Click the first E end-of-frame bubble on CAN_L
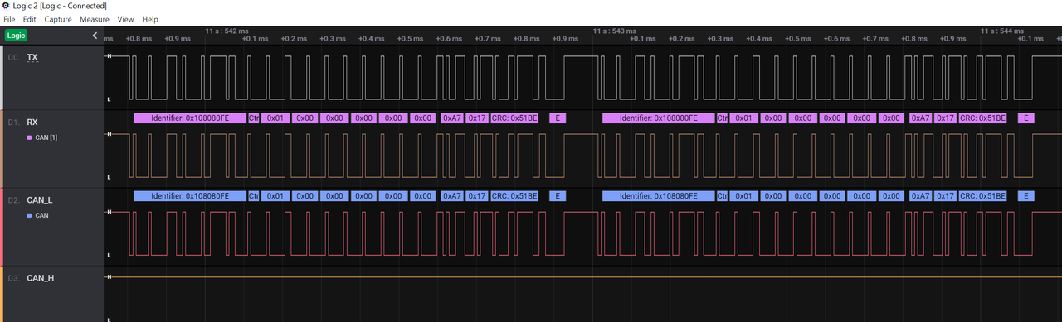Screen dimensions: 1062x322 coord(558,196)
